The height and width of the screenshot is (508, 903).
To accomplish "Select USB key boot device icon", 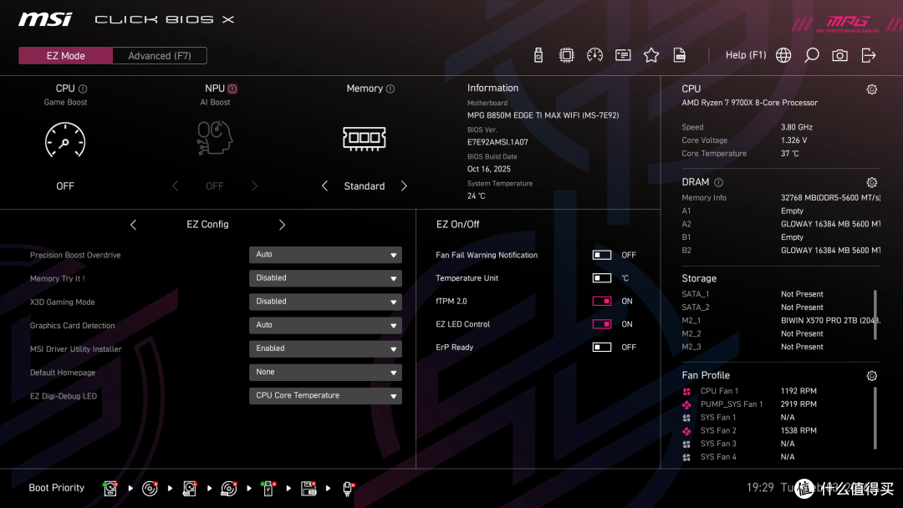I will coord(268,489).
